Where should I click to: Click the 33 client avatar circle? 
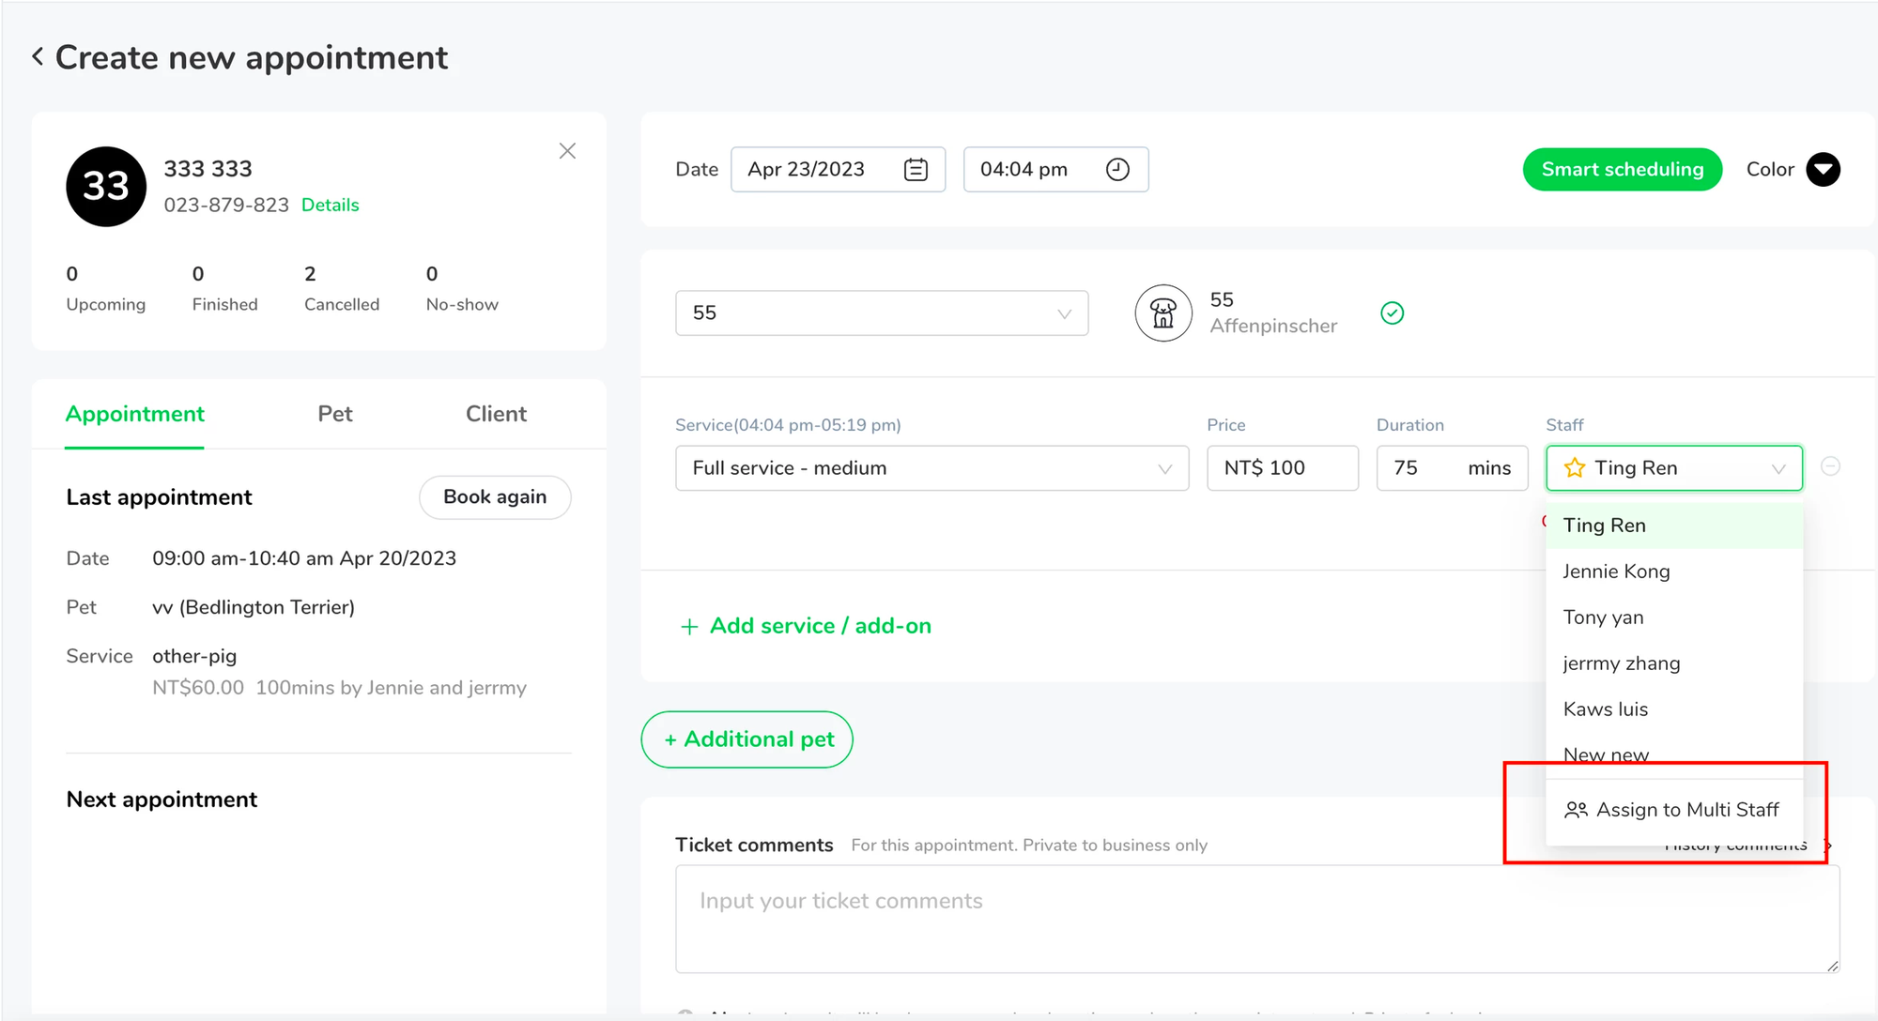(106, 187)
